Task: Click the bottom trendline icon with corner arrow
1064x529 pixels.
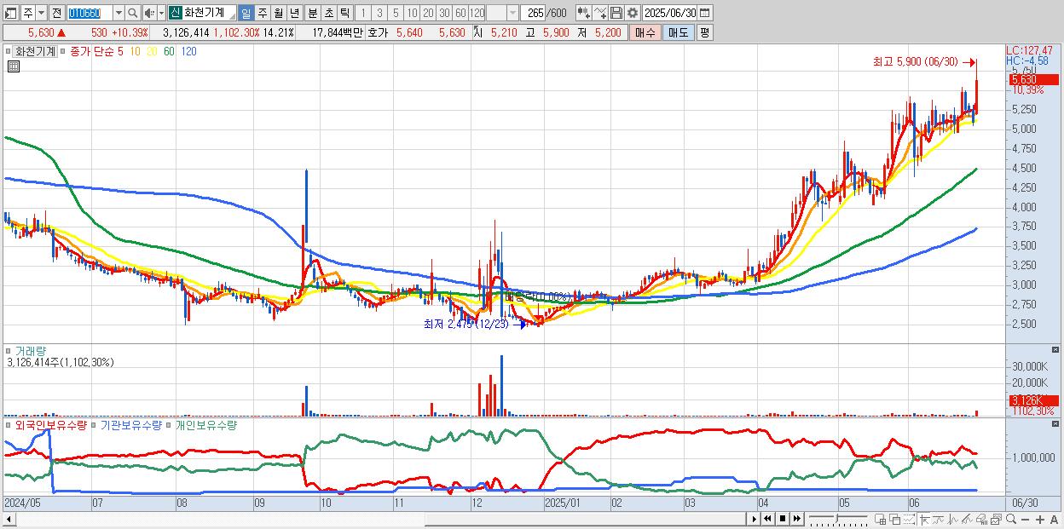Action: pos(924,519)
